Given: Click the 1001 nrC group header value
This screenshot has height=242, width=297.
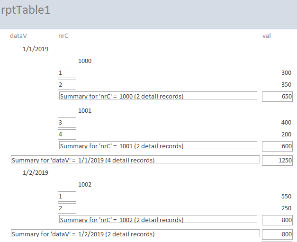Looking at the screenshot, I should point(85,111).
